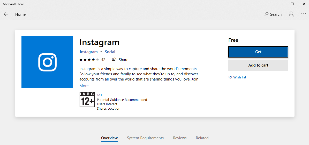The width and height of the screenshot is (309, 145).
Task: Select the Overview tab
Action: 109,138
